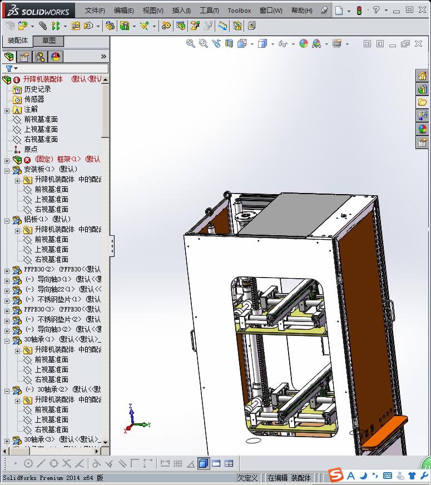Click the View Orientation cube icon
The image size is (431, 485).
[242, 43]
